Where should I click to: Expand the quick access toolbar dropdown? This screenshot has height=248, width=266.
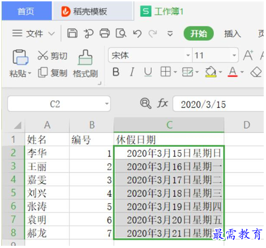170,34
